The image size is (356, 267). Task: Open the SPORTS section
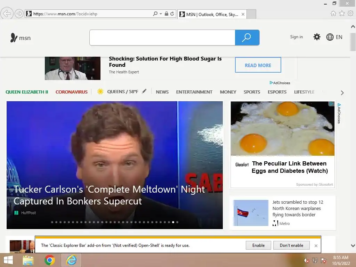pyautogui.click(x=252, y=92)
